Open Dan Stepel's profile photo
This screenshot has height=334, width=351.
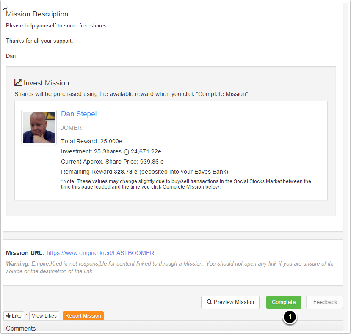point(39,127)
